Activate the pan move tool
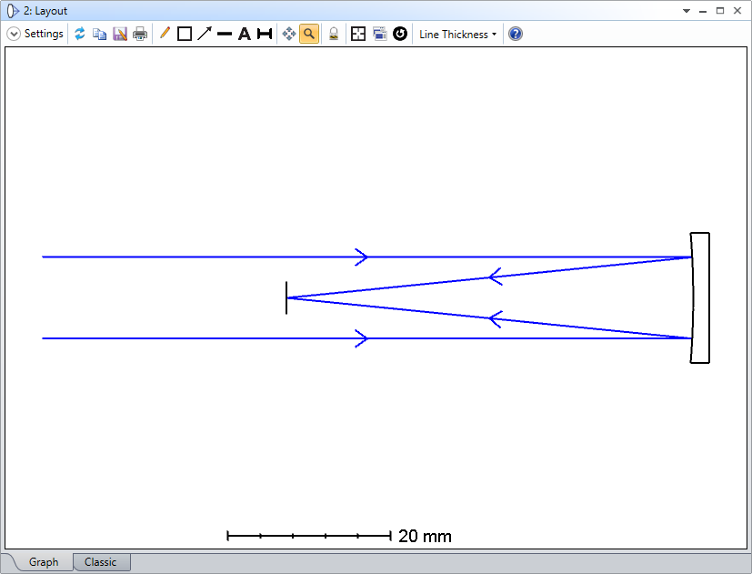The width and height of the screenshot is (752, 574). click(x=289, y=34)
